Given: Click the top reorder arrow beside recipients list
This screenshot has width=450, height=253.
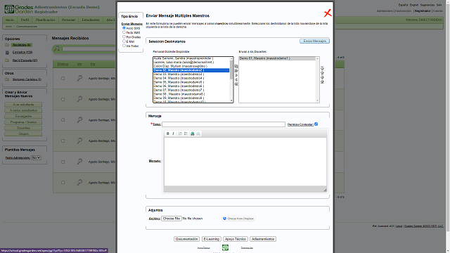Looking at the screenshot, I should (322, 68).
